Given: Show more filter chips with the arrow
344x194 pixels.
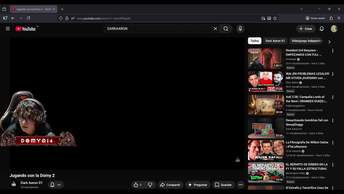Looking at the screenshot, I should 329,42.
